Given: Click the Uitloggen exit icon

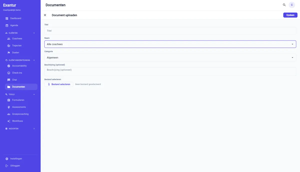Looking at the screenshot, I should (7, 166).
